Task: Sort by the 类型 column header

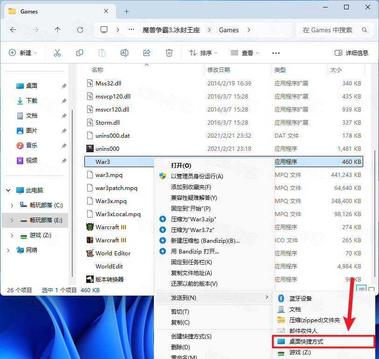Action: [x=280, y=70]
